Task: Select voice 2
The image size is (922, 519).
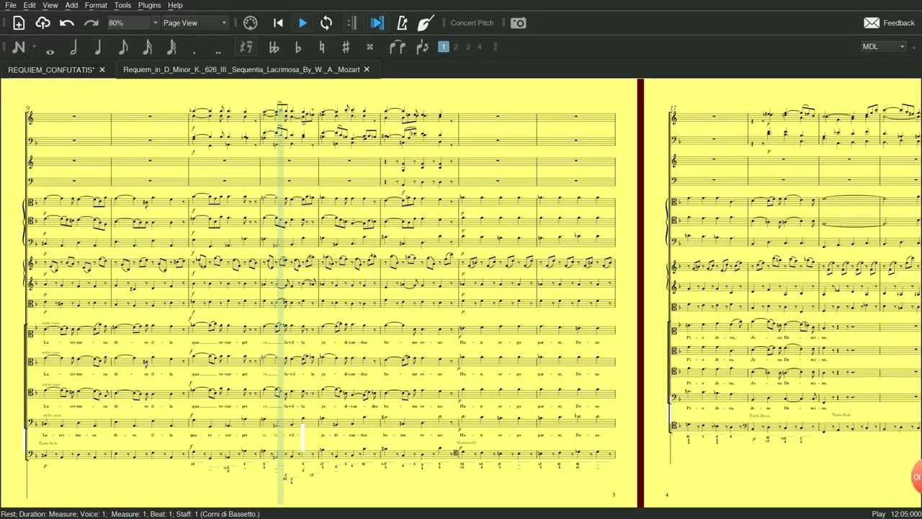Action: (455, 47)
